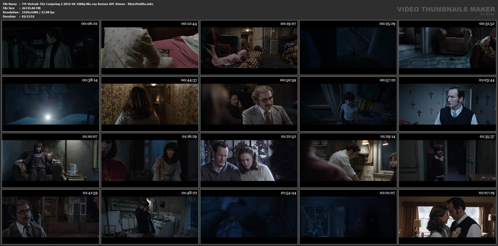Image resolution: width=498 pixels, height=246 pixels.
Task: Choose the couple frame at 01:22:52
Action: (x=249, y=160)
